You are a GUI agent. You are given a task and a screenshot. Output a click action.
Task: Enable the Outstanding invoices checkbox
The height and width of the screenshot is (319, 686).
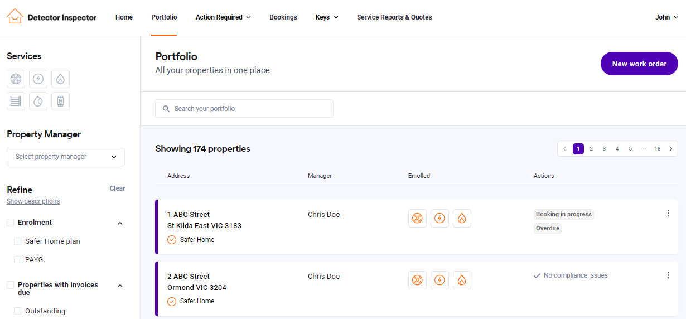tap(18, 311)
